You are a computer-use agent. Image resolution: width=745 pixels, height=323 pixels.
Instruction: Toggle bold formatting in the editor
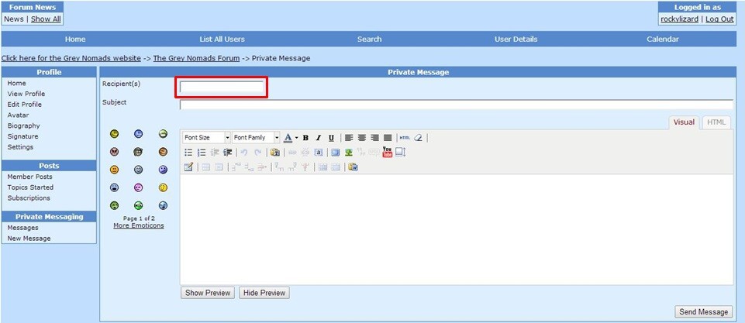[x=305, y=138]
